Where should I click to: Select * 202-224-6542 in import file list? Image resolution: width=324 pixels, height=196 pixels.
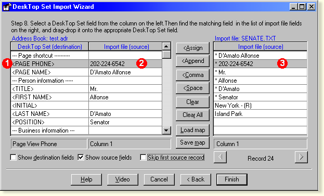[x=261, y=64]
